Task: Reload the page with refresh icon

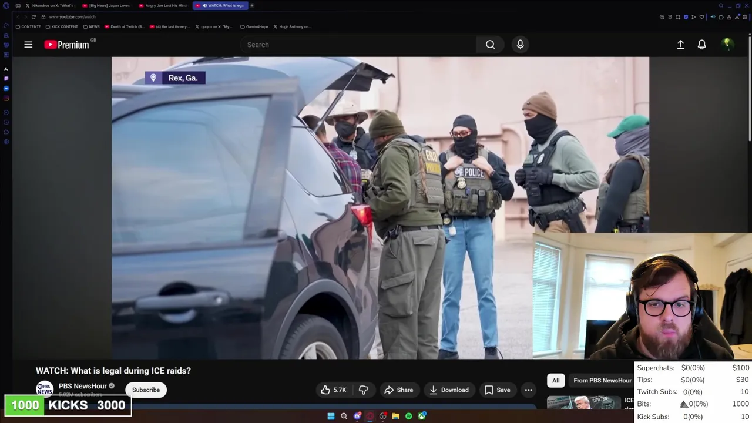Action: point(33,16)
